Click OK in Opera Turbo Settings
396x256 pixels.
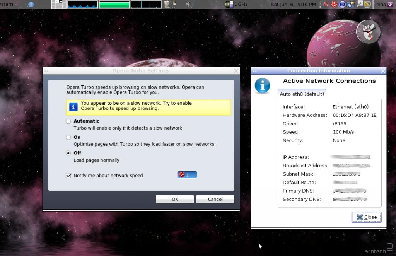(175, 199)
